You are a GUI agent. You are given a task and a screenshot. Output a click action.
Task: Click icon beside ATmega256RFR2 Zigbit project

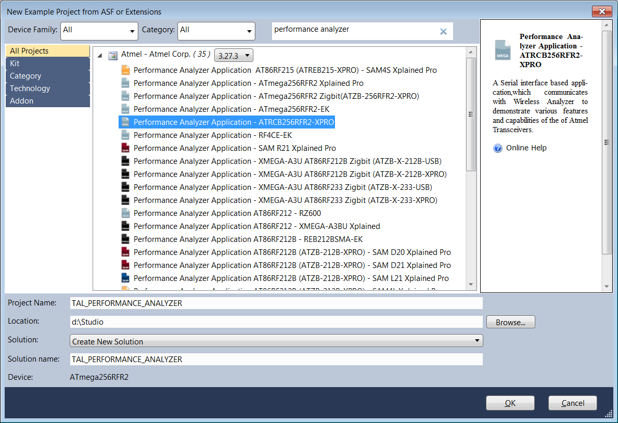click(x=125, y=96)
